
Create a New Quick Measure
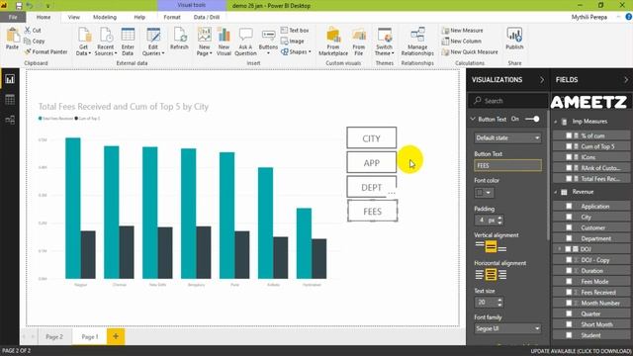click(x=470, y=51)
